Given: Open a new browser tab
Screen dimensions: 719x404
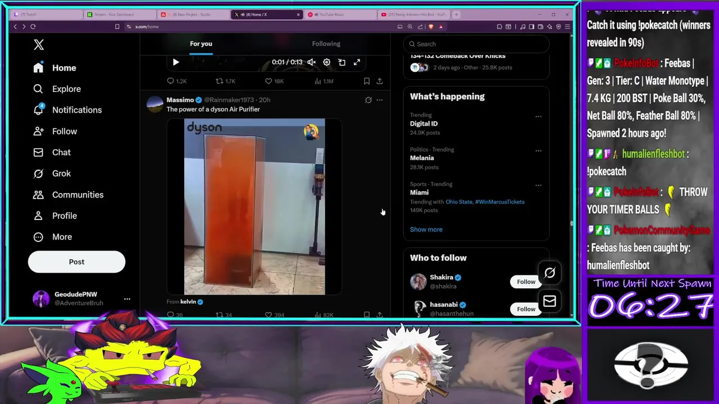Looking at the screenshot, I should coord(456,15).
